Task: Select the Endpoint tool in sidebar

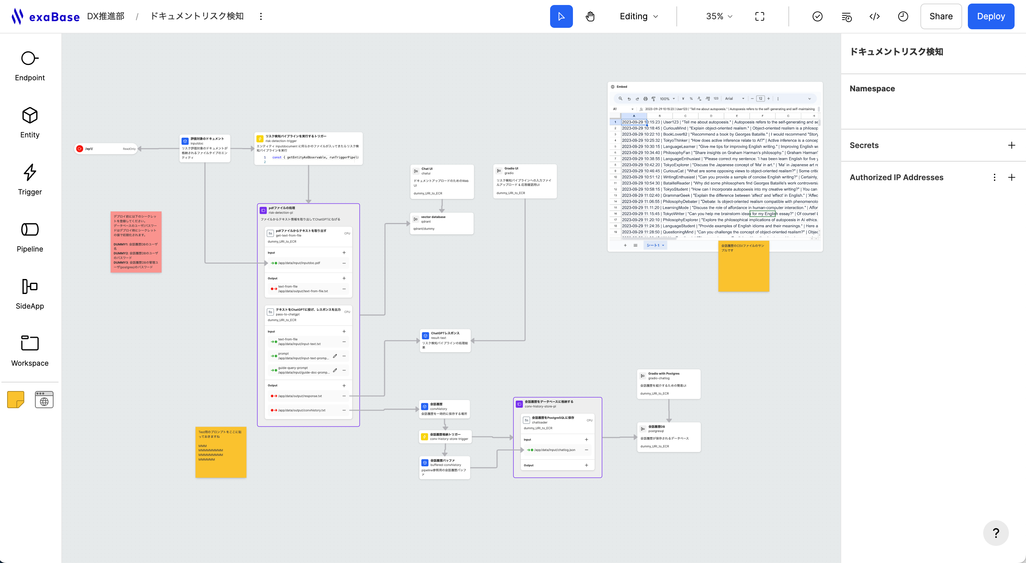Action: coord(30,66)
